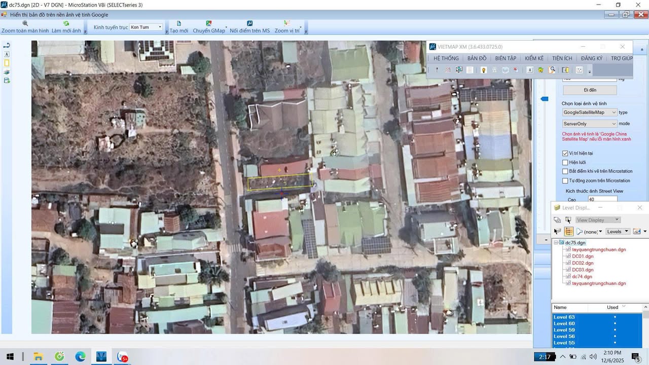Click the yellow rectangle icon in left sidebar
Screen dimensions: 649x365
(x=7, y=63)
